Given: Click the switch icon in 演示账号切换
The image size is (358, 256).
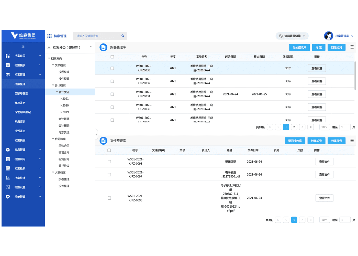Looking at the screenshot, I should coord(281,36).
